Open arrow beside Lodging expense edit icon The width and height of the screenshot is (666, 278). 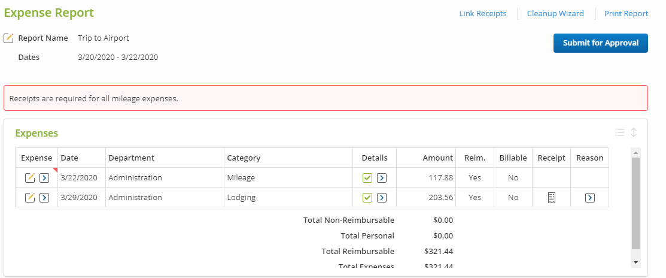click(x=44, y=198)
